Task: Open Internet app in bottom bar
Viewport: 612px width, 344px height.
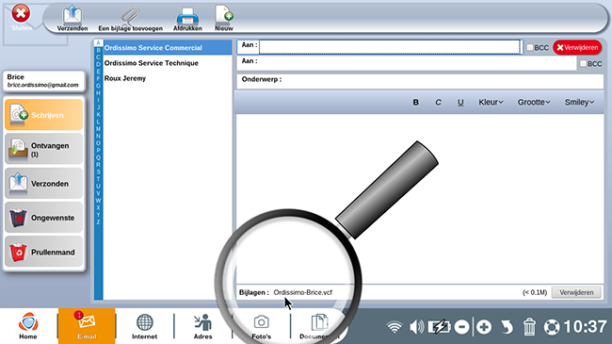Action: click(144, 326)
